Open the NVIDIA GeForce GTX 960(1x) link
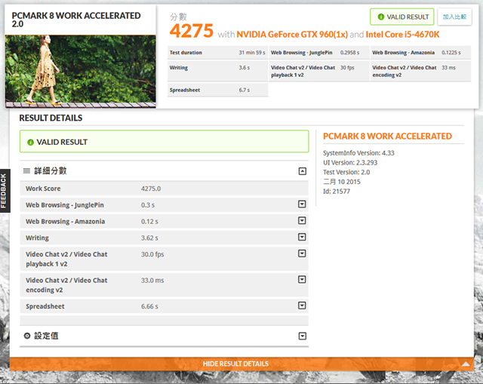The width and height of the screenshot is (483, 384). (292, 35)
